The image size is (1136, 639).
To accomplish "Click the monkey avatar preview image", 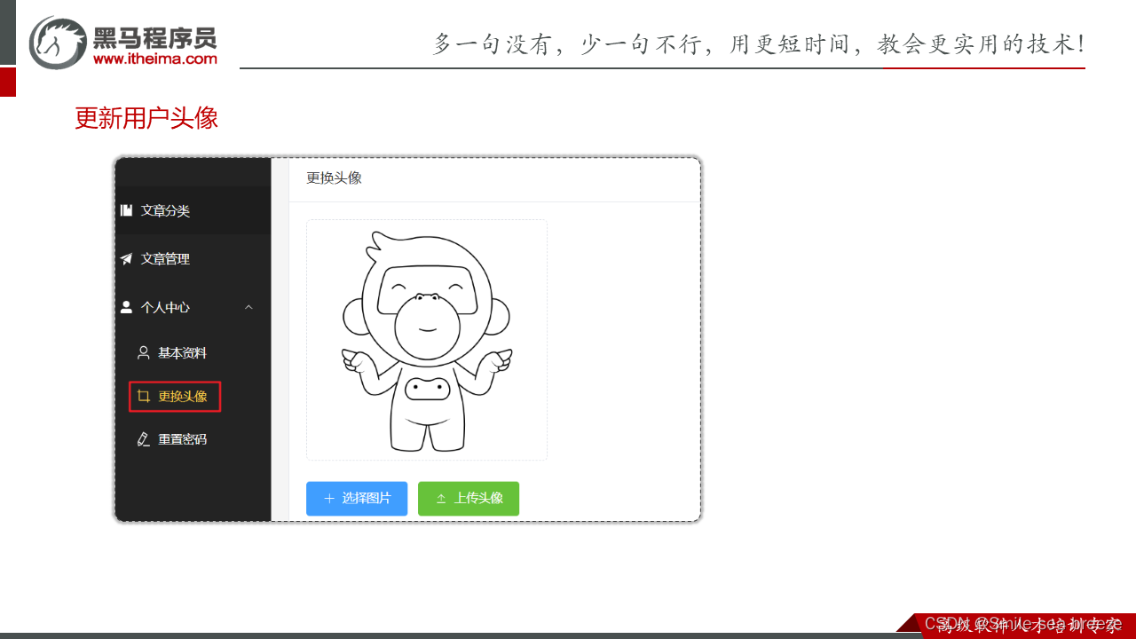I will (427, 340).
